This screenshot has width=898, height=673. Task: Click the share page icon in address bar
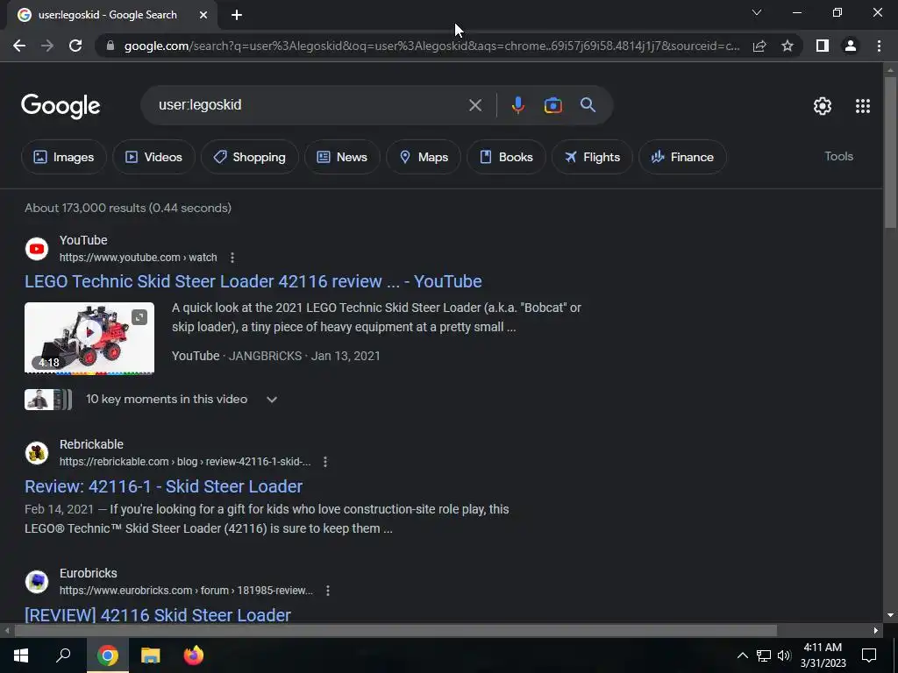coord(759,46)
